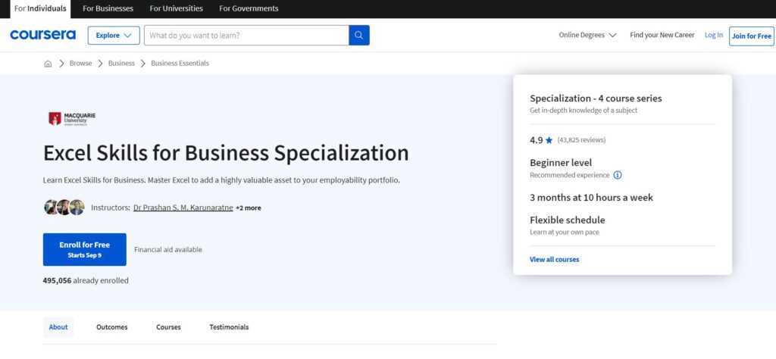Viewport: 776px width, 359px height.
Task: Click the Financial aid available text
Action: coord(168,250)
